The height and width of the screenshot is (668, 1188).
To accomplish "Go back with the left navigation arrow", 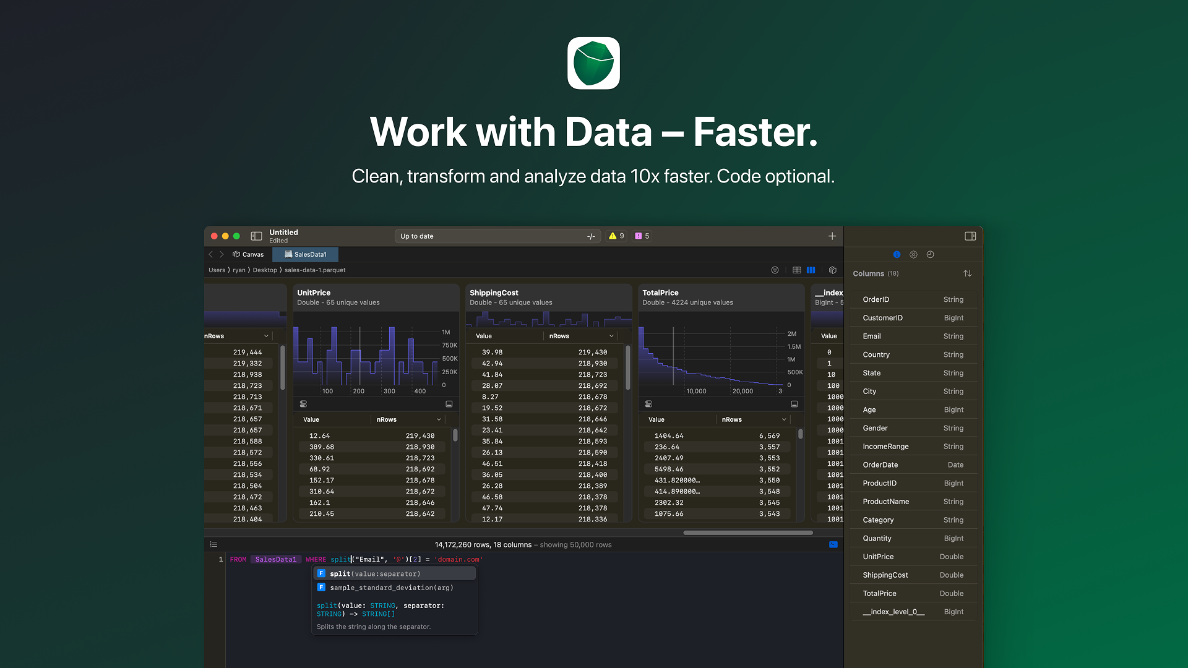I will pyautogui.click(x=210, y=254).
